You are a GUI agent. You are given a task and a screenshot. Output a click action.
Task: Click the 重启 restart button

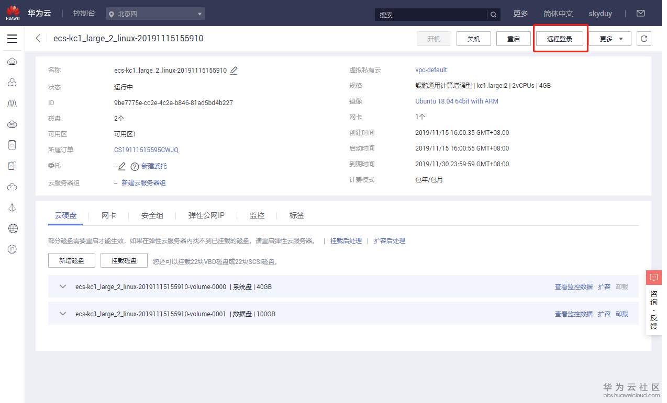click(514, 39)
